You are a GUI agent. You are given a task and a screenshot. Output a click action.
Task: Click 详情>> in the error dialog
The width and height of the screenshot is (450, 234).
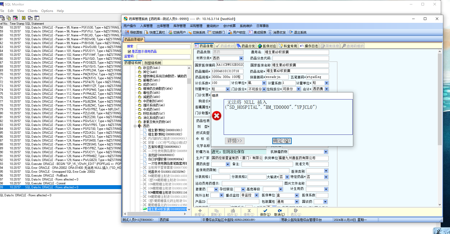(x=235, y=141)
